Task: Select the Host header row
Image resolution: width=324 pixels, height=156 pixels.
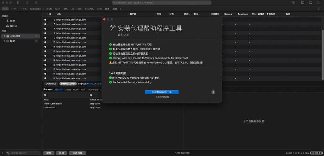Action: (x=72, y=100)
